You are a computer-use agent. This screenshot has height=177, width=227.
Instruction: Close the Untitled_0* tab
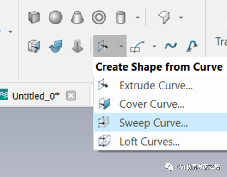pos(71,96)
